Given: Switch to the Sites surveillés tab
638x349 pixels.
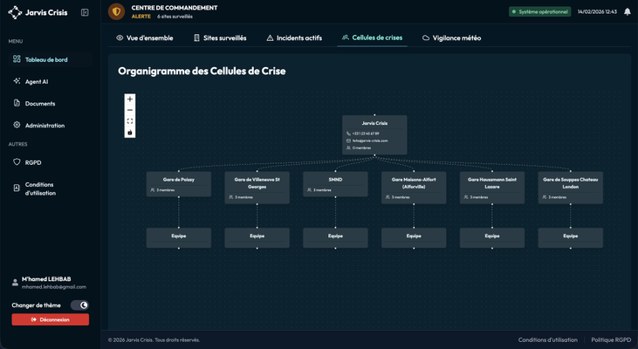Looking at the screenshot, I should [219, 38].
